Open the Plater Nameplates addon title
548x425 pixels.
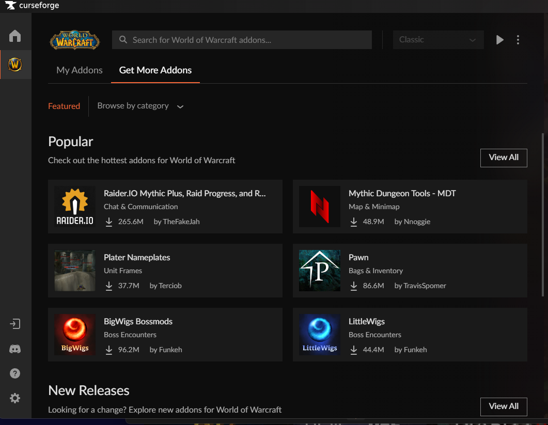(x=137, y=257)
